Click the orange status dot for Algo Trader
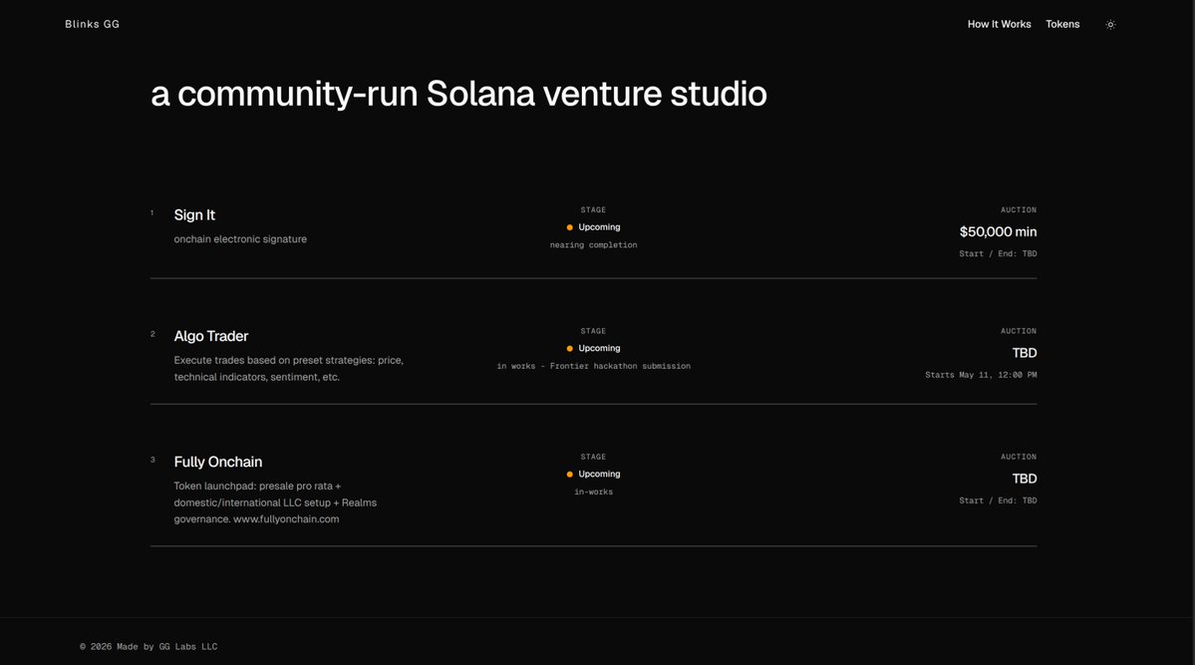This screenshot has height=665, width=1195. click(569, 349)
